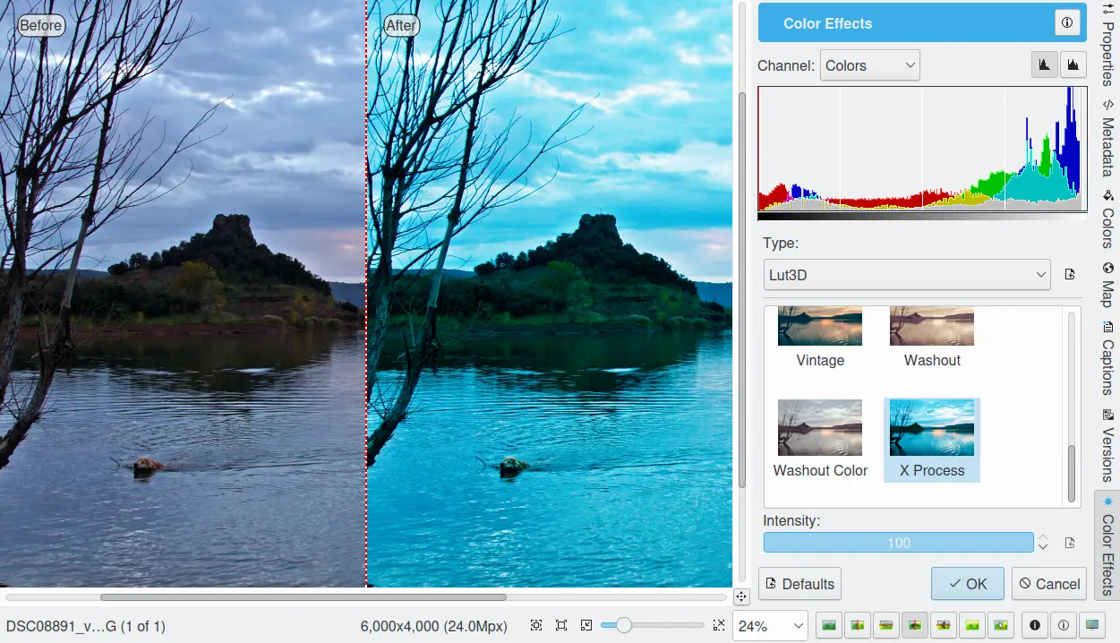Toggle the over-exposure indicator
Viewport: 1120px width, 643px height.
(1063, 625)
